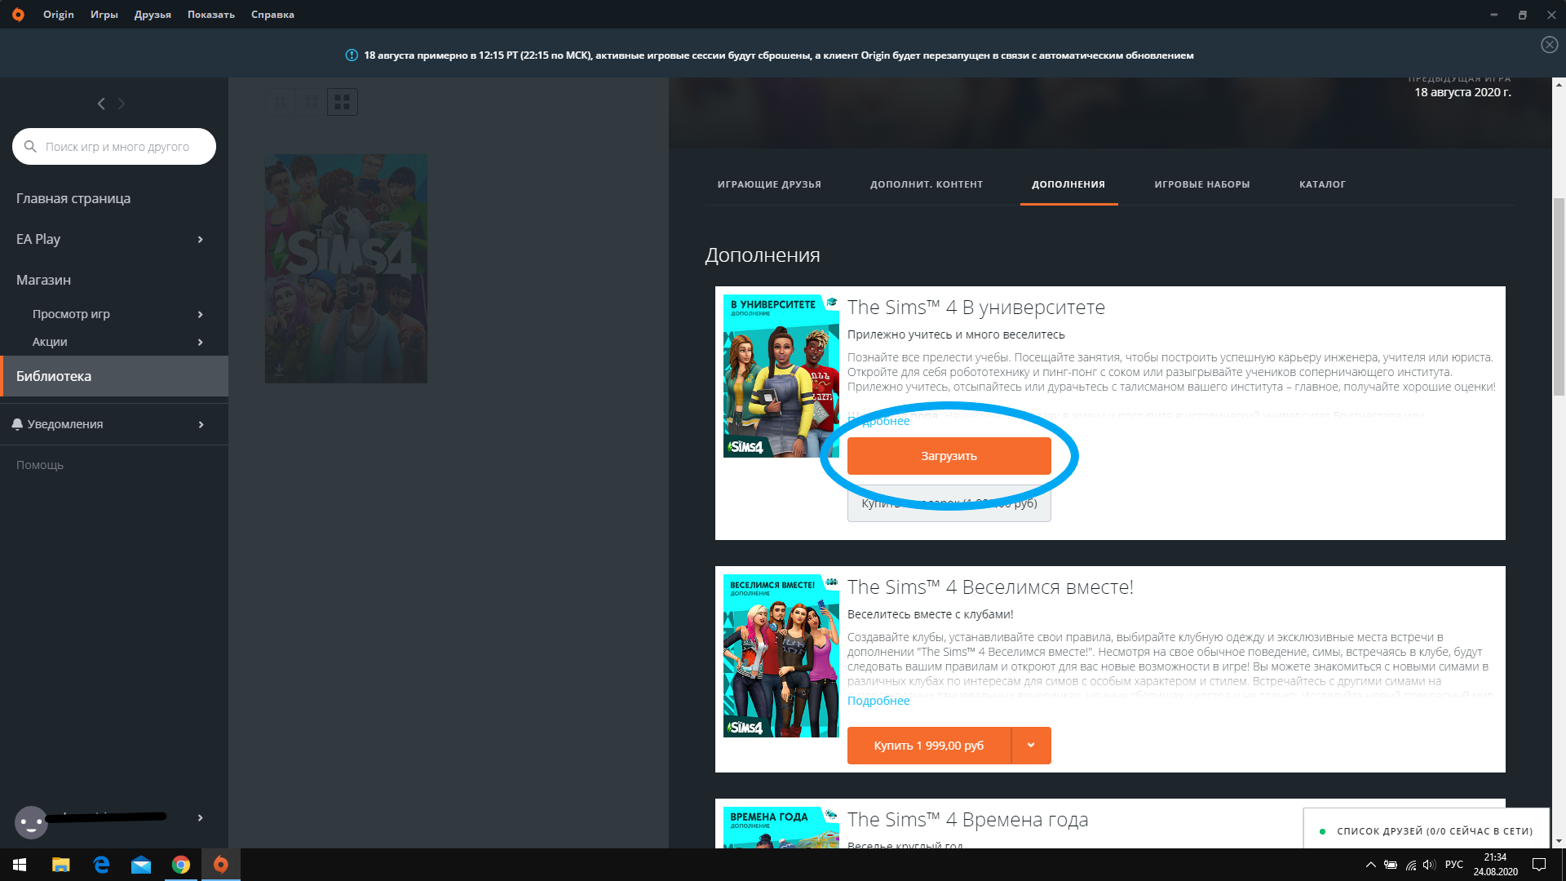
Task: Open The Sims 4 В университете title
Action: point(976,308)
